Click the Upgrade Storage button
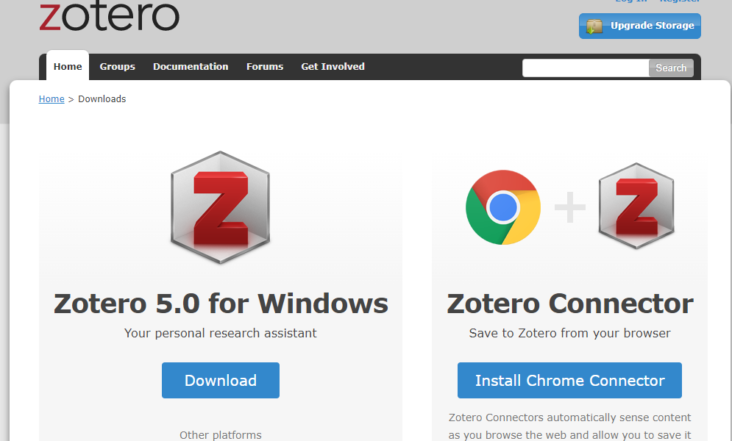 (x=639, y=26)
